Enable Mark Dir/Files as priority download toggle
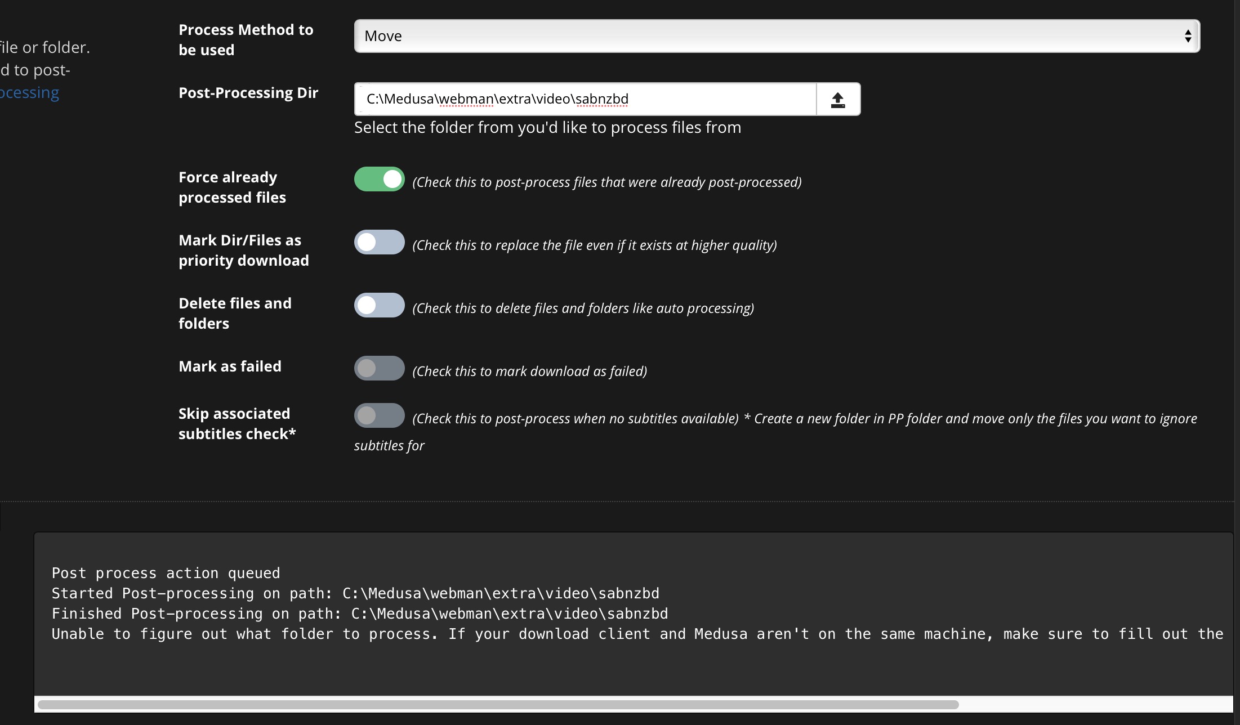1240x725 pixels. tap(379, 242)
